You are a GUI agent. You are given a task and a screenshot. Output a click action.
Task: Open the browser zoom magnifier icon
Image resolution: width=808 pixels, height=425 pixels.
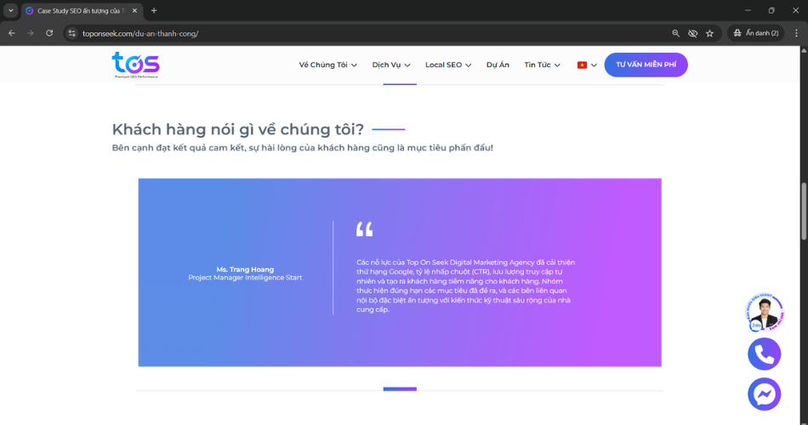676,33
